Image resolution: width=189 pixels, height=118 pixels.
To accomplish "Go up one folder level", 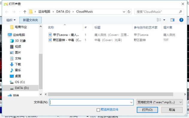I will 25,12.
